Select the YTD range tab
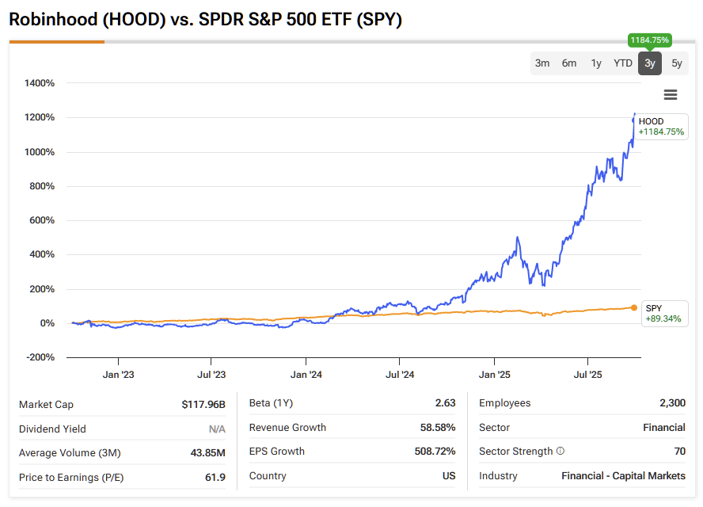 [x=623, y=63]
